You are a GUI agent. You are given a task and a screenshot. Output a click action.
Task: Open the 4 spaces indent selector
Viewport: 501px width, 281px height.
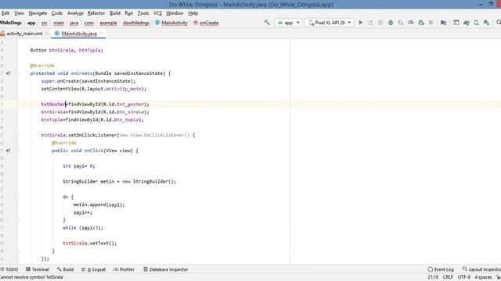[483, 277]
